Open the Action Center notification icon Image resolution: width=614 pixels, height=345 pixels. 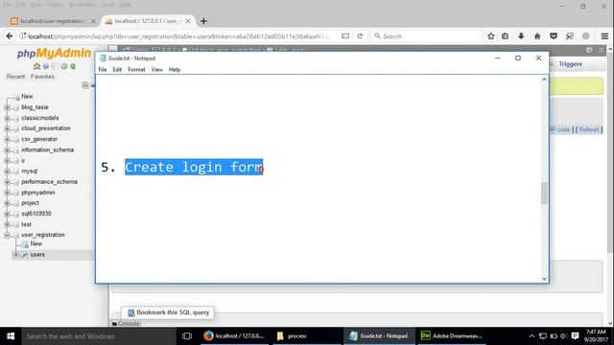click(x=575, y=336)
